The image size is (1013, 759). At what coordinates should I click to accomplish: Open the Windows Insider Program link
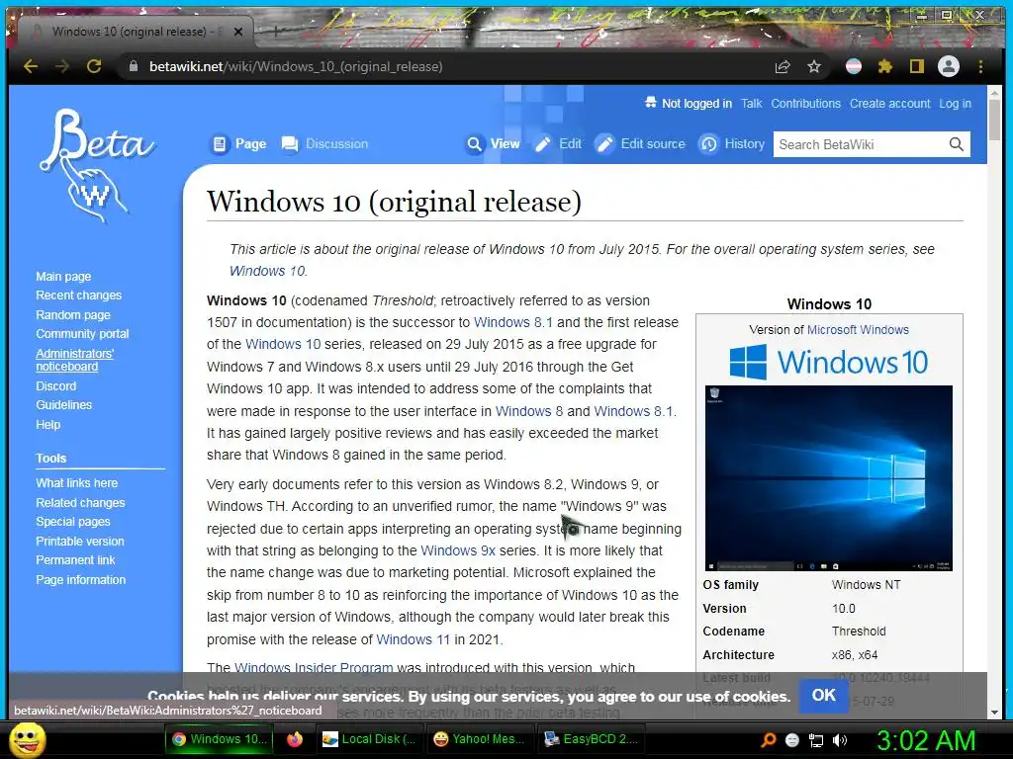314,668
